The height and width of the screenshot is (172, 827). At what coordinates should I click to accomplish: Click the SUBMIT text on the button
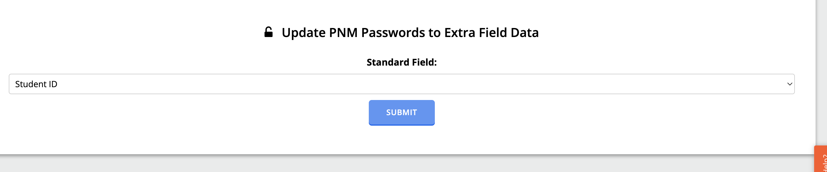pos(401,113)
